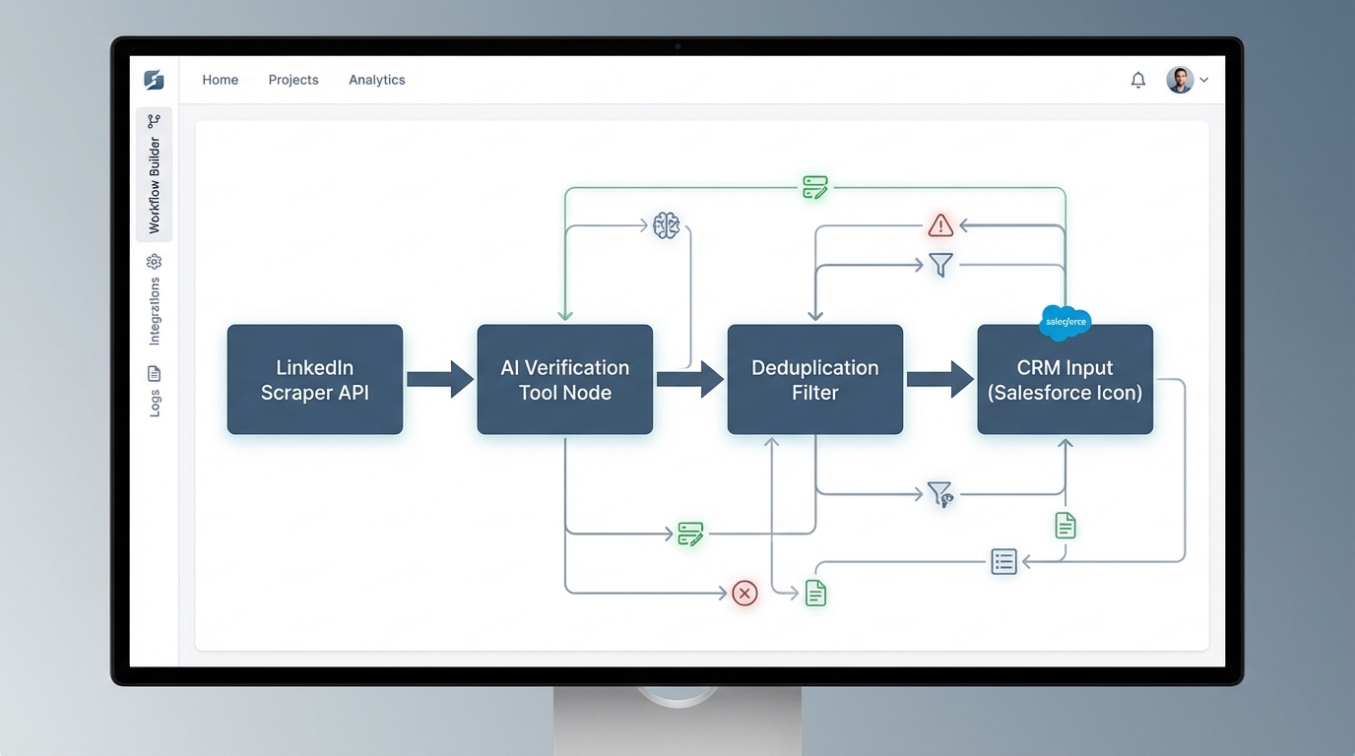
Task: Click the red X error circle icon
Action: point(744,593)
